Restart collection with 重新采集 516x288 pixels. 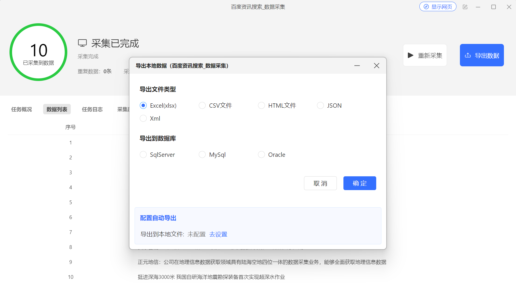[425, 55]
